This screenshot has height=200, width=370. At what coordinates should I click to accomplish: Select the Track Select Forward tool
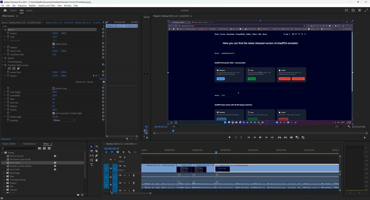(97, 147)
